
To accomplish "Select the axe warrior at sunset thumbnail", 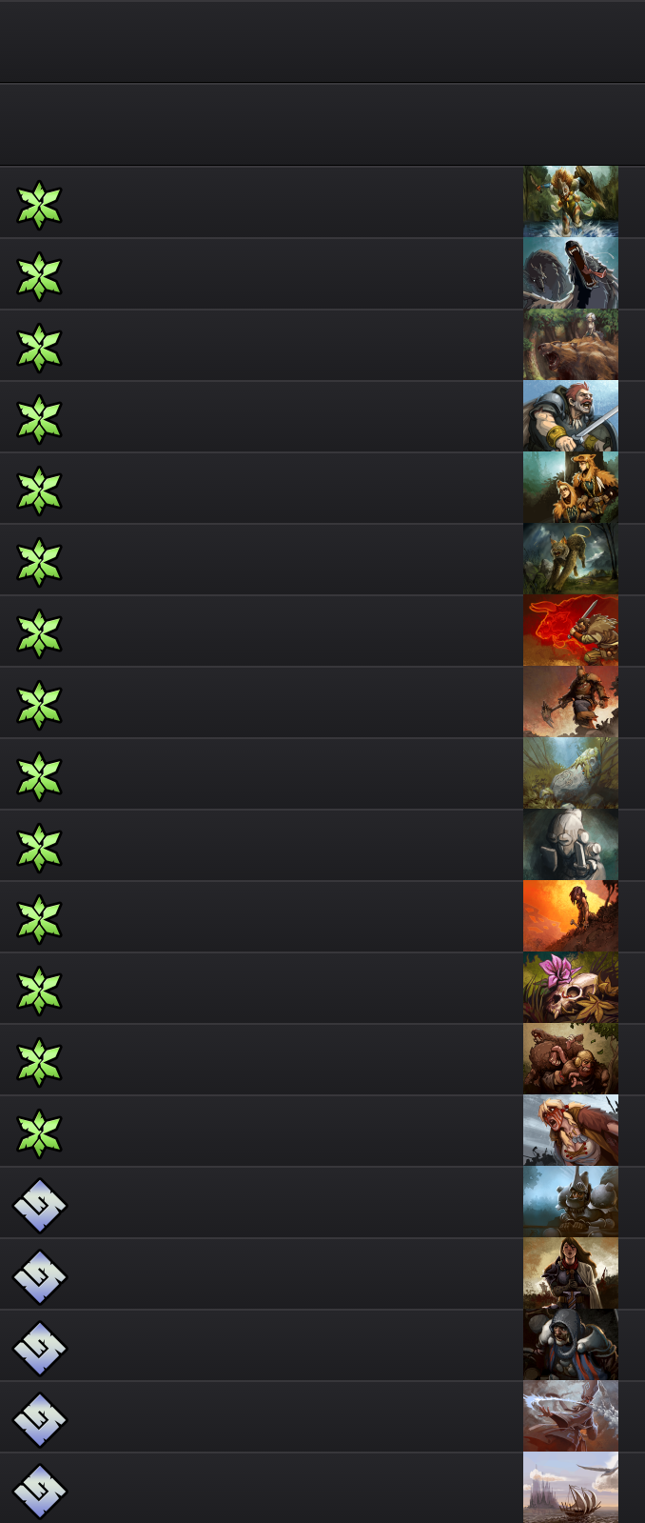I will point(571,702).
